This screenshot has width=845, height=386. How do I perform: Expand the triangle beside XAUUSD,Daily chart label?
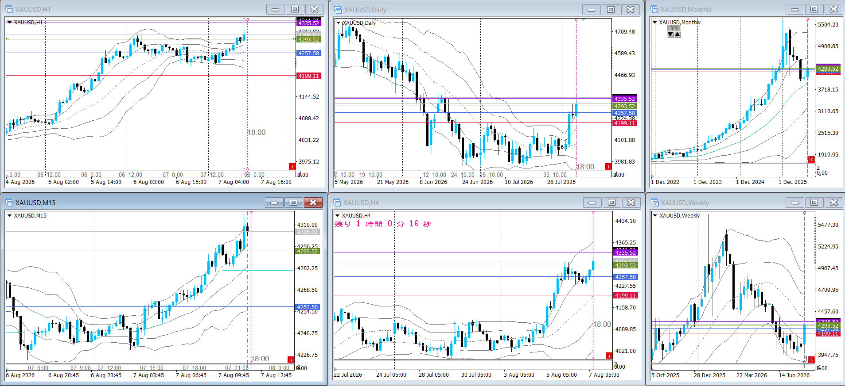338,23
